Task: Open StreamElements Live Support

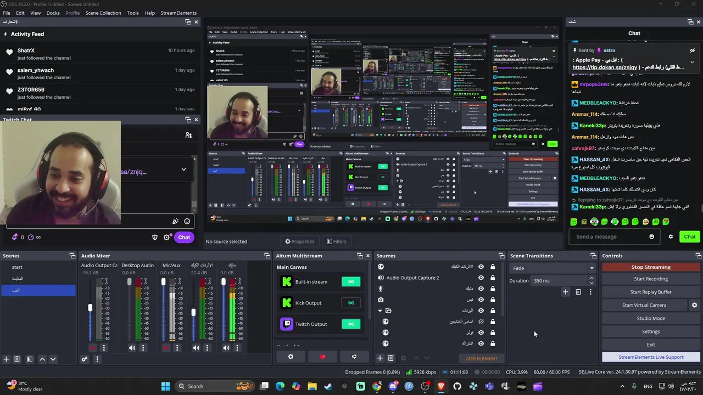Action: 651,357
